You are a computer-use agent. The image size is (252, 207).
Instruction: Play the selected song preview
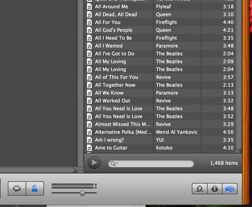(94, 163)
